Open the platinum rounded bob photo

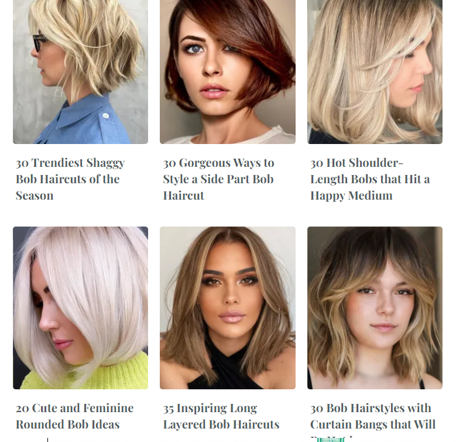click(80, 308)
